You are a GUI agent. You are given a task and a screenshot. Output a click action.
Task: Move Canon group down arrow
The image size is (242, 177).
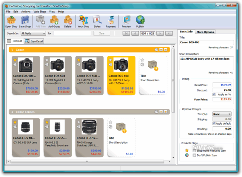pos(166,50)
